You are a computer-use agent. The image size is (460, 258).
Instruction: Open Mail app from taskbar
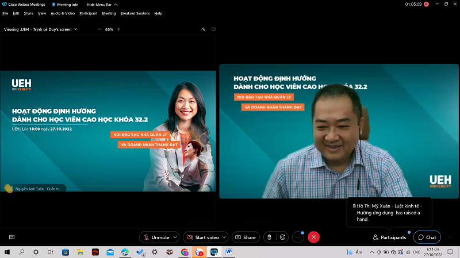[110, 252]
